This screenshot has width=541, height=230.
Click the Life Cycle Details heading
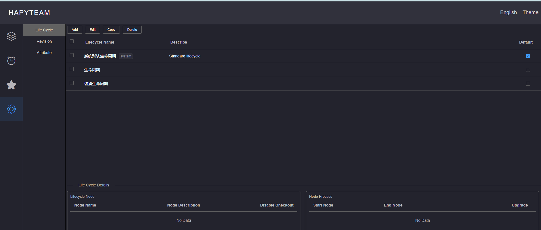pos(94,185)
